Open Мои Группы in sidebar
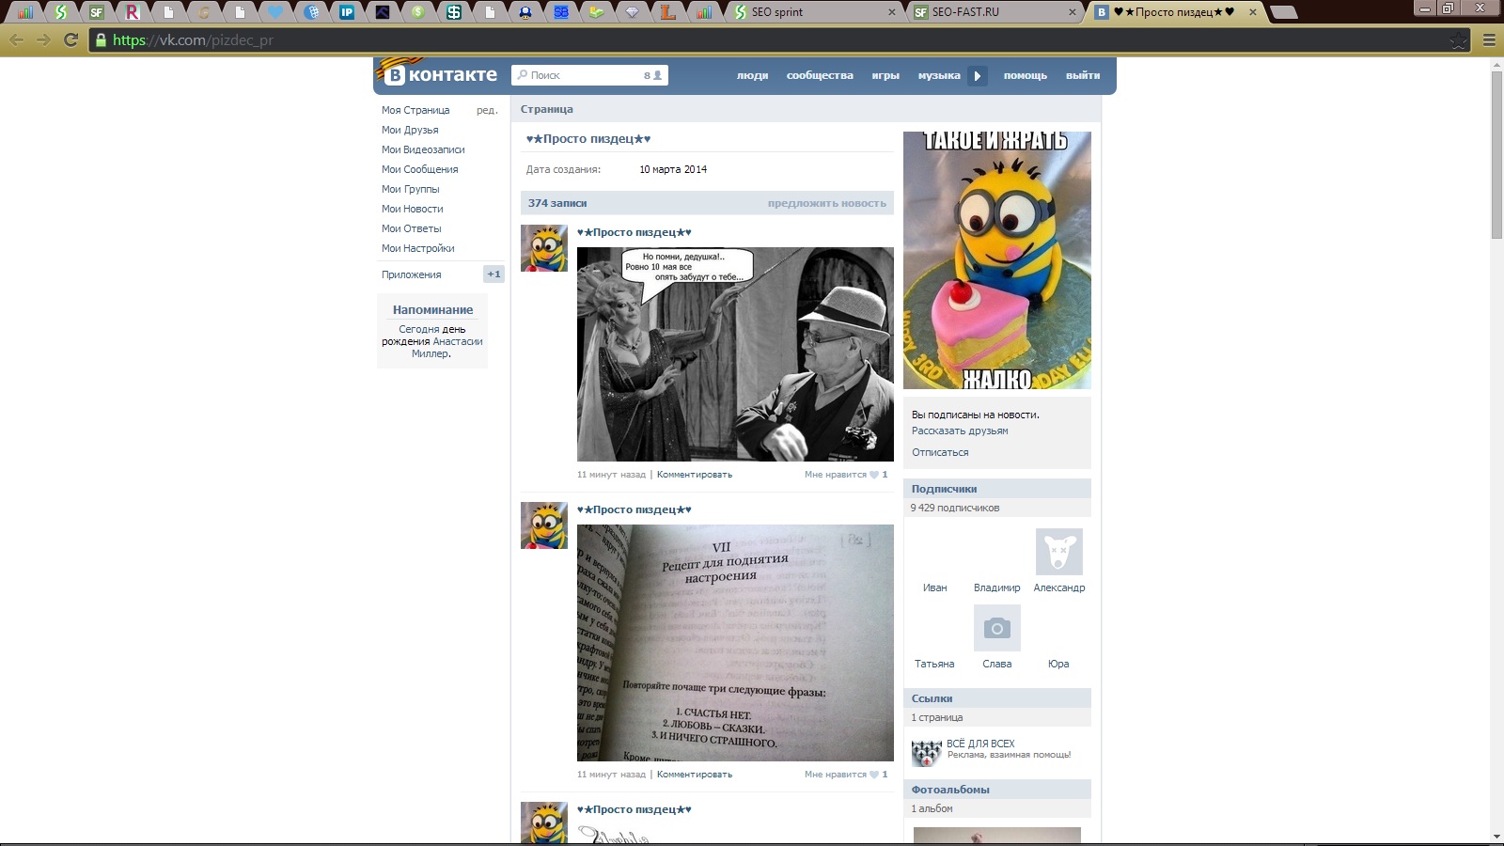 click(x=410, y=189)
